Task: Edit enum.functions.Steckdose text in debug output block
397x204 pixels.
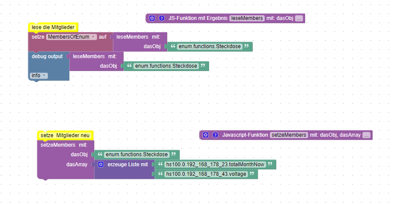Action: (x=166, y=66)
